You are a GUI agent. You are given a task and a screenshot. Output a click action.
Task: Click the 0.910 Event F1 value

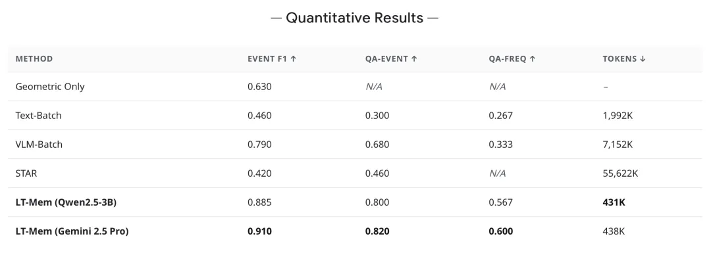[260, 231]
